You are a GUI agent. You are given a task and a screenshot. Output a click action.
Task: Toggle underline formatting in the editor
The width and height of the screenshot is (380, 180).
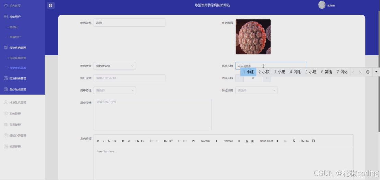(109, 141)
